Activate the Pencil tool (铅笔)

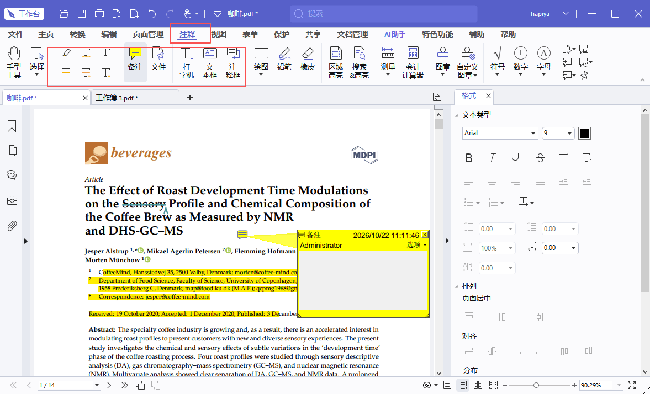pos(284,59)
